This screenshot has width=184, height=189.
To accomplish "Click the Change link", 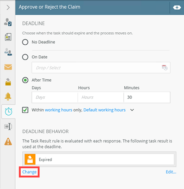I will click(29, 172).
